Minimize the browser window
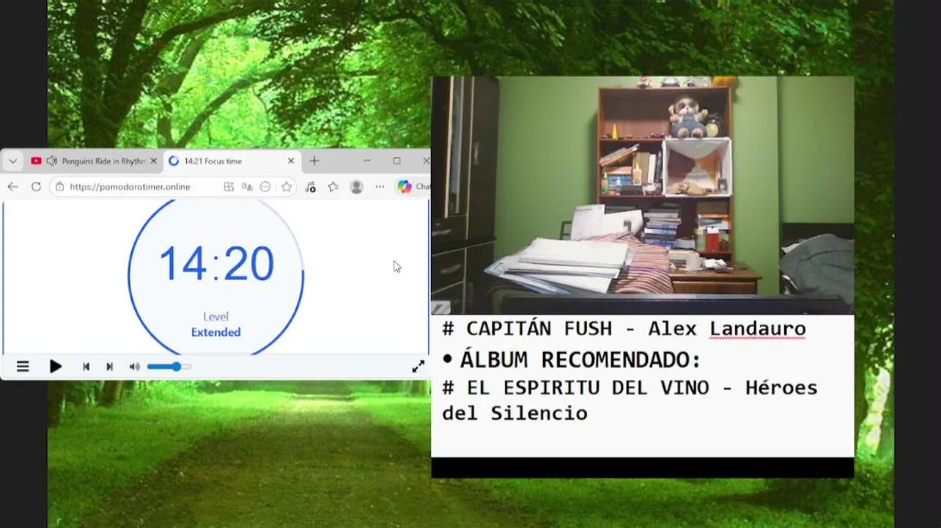Screen dimensions: 941x528 [x=366, y=161]
